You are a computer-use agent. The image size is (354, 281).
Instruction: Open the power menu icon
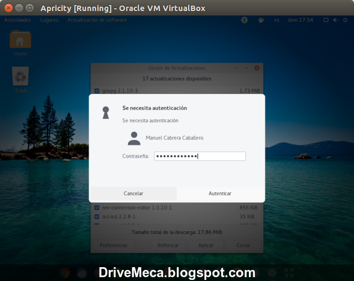click(x=345, y=20)
